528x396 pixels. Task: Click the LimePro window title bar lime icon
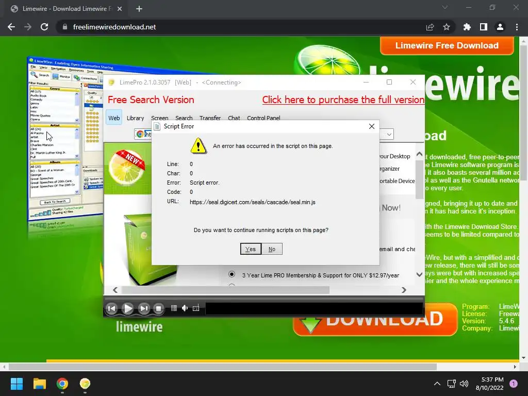pyautogui.click(x=111, y=82)
